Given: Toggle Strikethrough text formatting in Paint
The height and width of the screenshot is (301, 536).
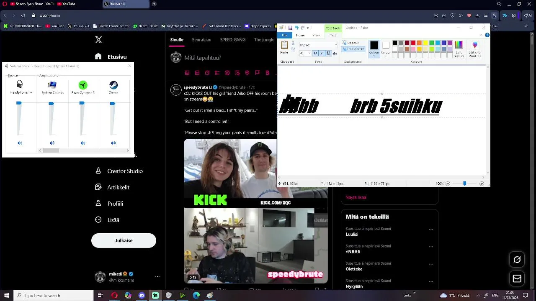Looking at the screenshot, I should tap(335, 53).
